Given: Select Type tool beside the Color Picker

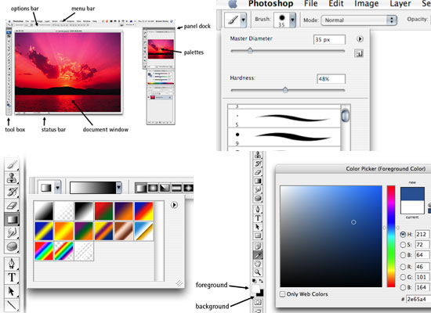Looking at the screenshot, I should tap(258, 218).
